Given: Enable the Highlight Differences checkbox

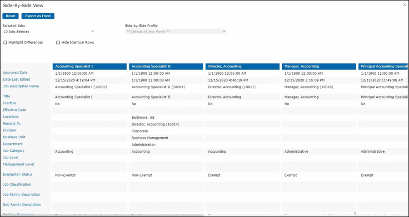Looking at the screenshot, I should pos(5,43).
